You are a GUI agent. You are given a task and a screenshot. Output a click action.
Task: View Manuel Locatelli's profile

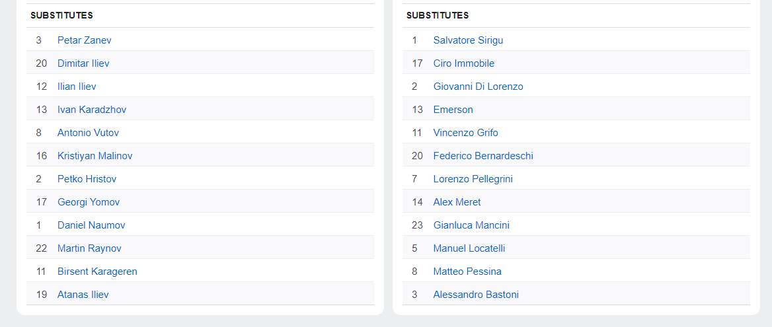[469, 248]
